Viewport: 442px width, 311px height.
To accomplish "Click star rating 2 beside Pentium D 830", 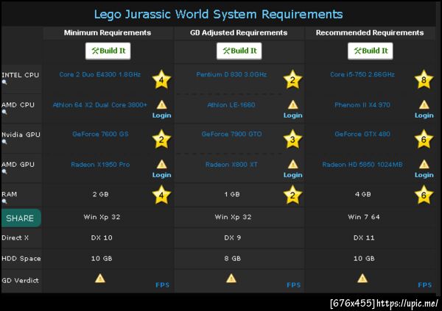I will click(x=292, y=79).
